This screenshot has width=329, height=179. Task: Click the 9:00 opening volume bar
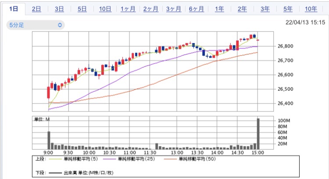(49, 140)
